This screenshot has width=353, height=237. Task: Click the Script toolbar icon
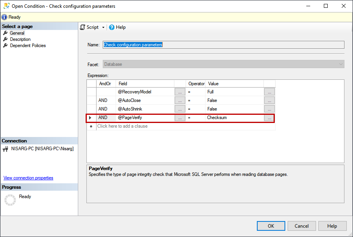point(83,27)
